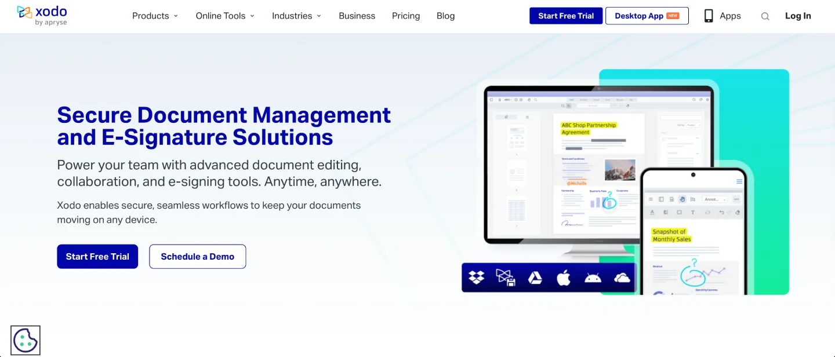Screen dimensions: 835x357
Task: Open the cookie preferences icon
Action: click(26, 340)
